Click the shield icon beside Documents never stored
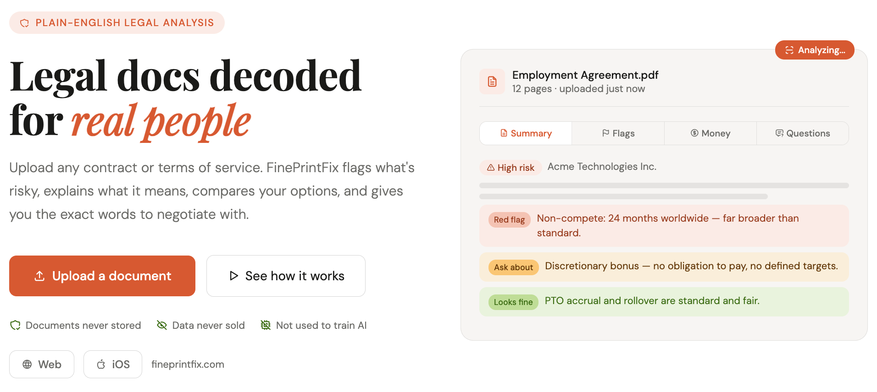Viewport: 877px width, 392px height. click(16, 325)
